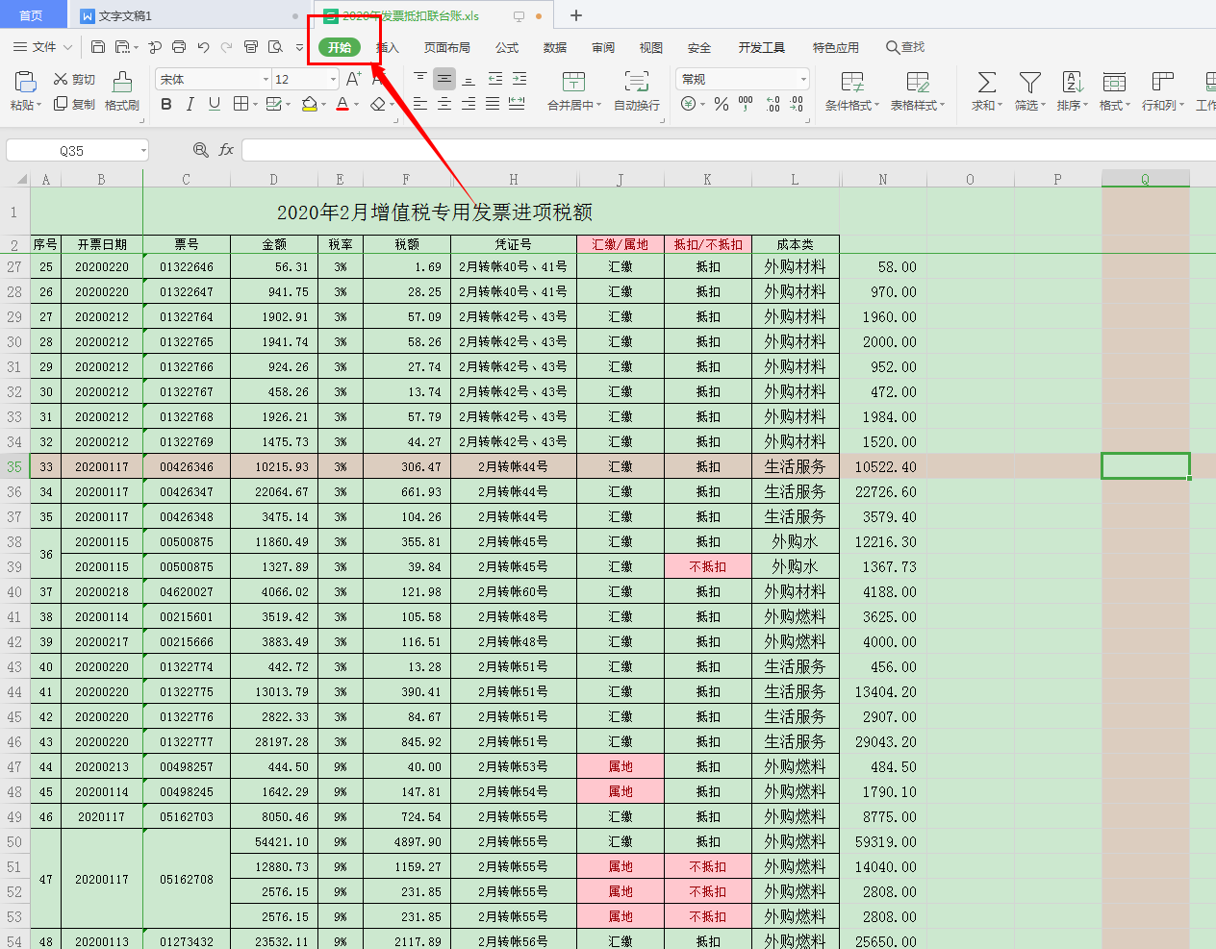Switch to the 文字文稿1 document tab
Image resolution: width=1216 pixels, height=949 pixels.
coord(189,15)
